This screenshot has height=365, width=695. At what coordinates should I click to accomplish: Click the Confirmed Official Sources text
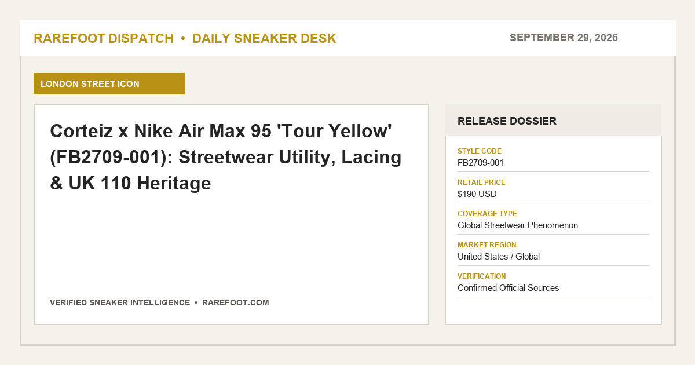pos(509,288)
